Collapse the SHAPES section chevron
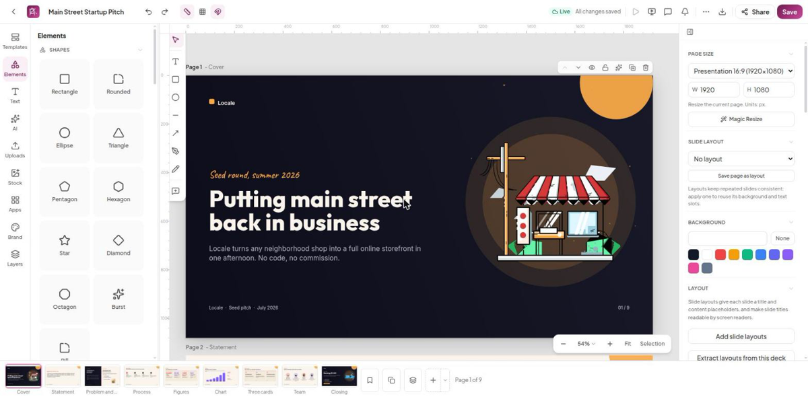The image size is (808, 399). click(x=140, y=50)
